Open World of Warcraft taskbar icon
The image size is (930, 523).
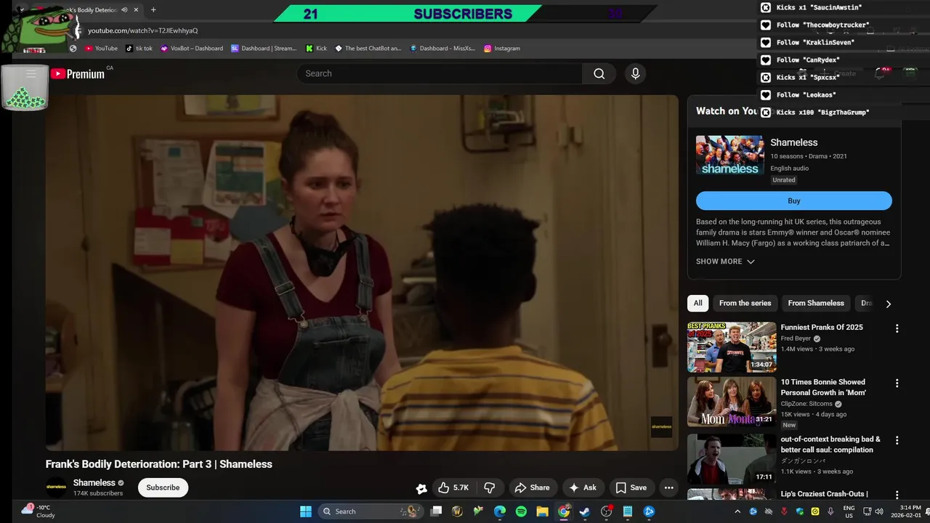pos(457,511)
